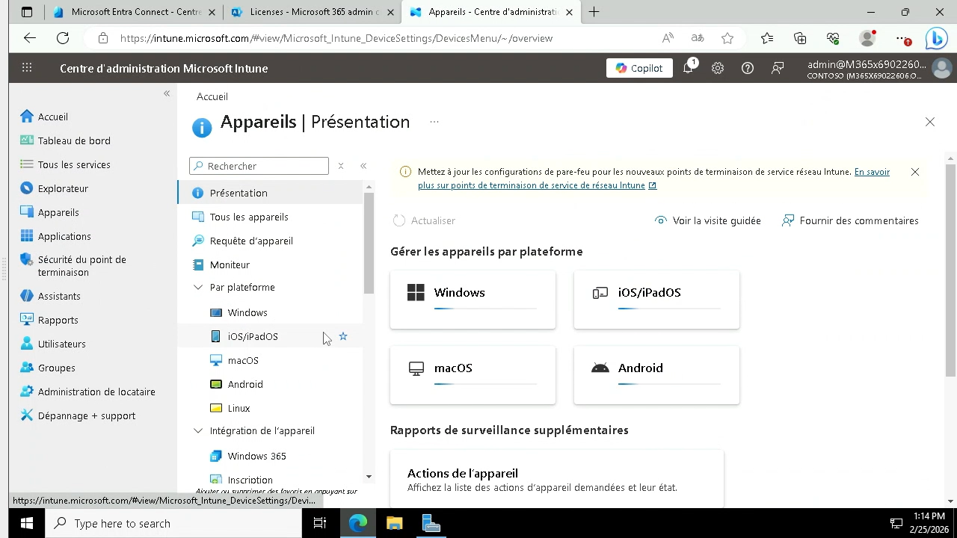
Task: Clear the Rechercher search box
Action: (x=341, y=166)
